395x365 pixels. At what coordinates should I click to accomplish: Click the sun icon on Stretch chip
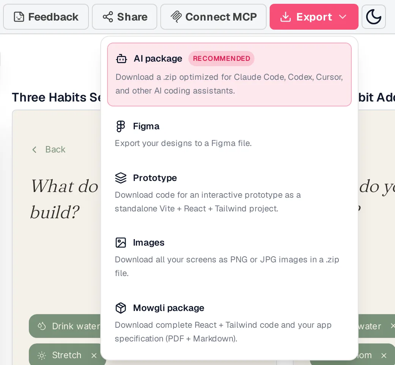click(41, 355)
